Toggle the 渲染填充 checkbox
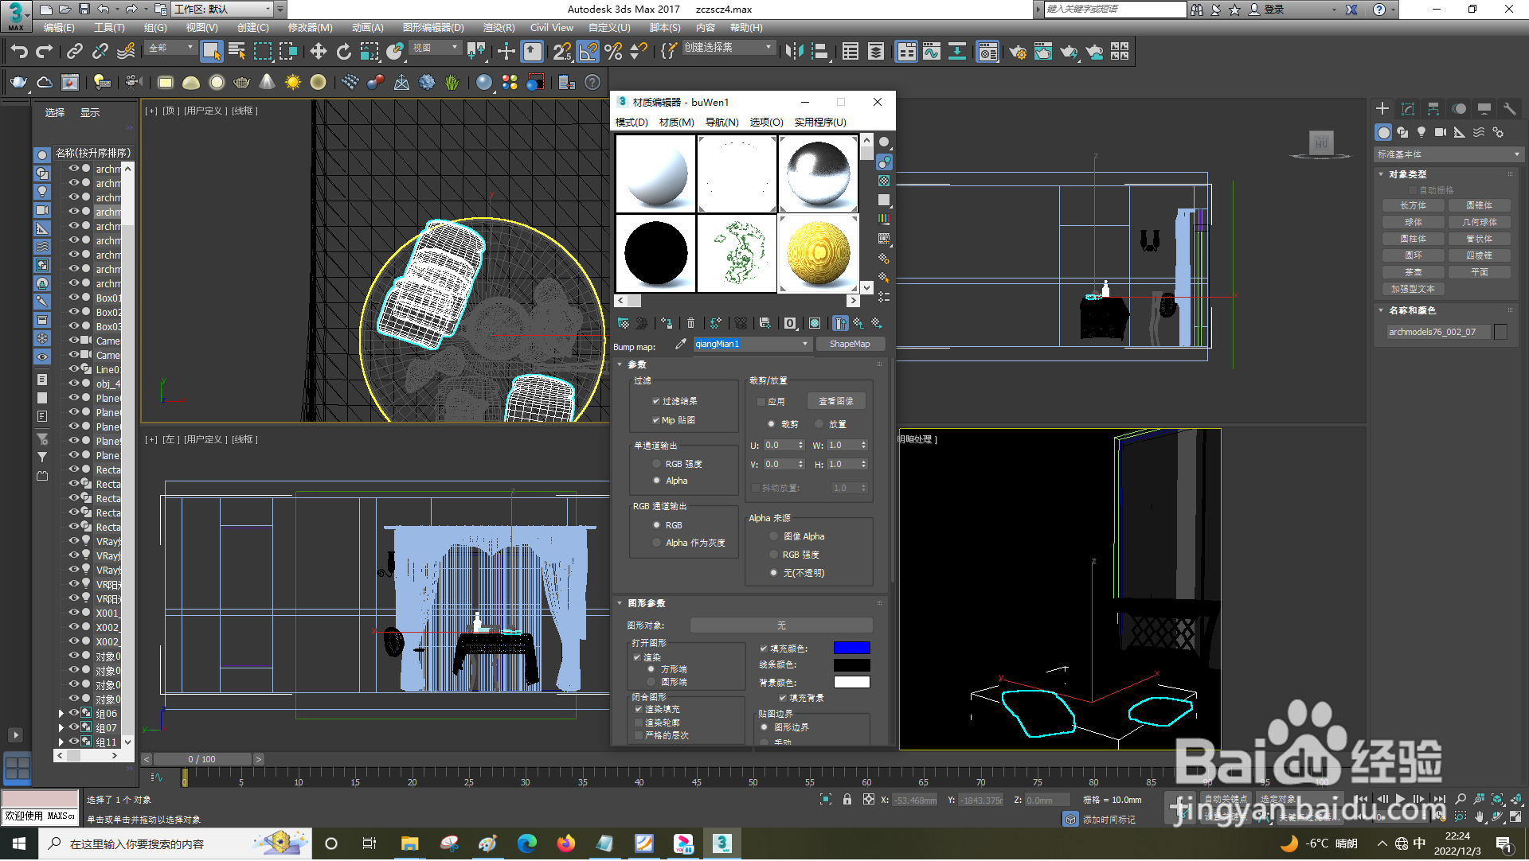Image resolution: width=1529 pixels, height=861 pixels. point(639,709)
